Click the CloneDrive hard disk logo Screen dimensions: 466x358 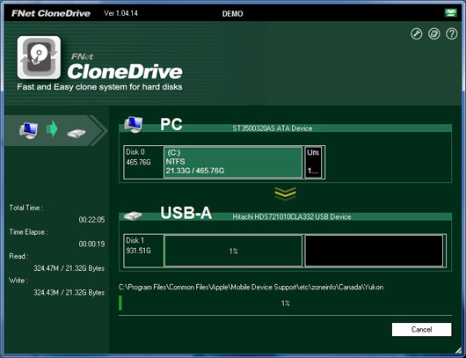[39, 58]
